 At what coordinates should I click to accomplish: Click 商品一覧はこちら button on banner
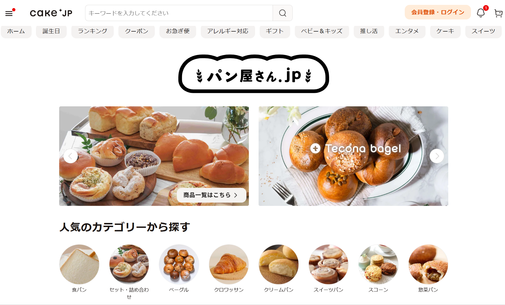click(211, 195)
